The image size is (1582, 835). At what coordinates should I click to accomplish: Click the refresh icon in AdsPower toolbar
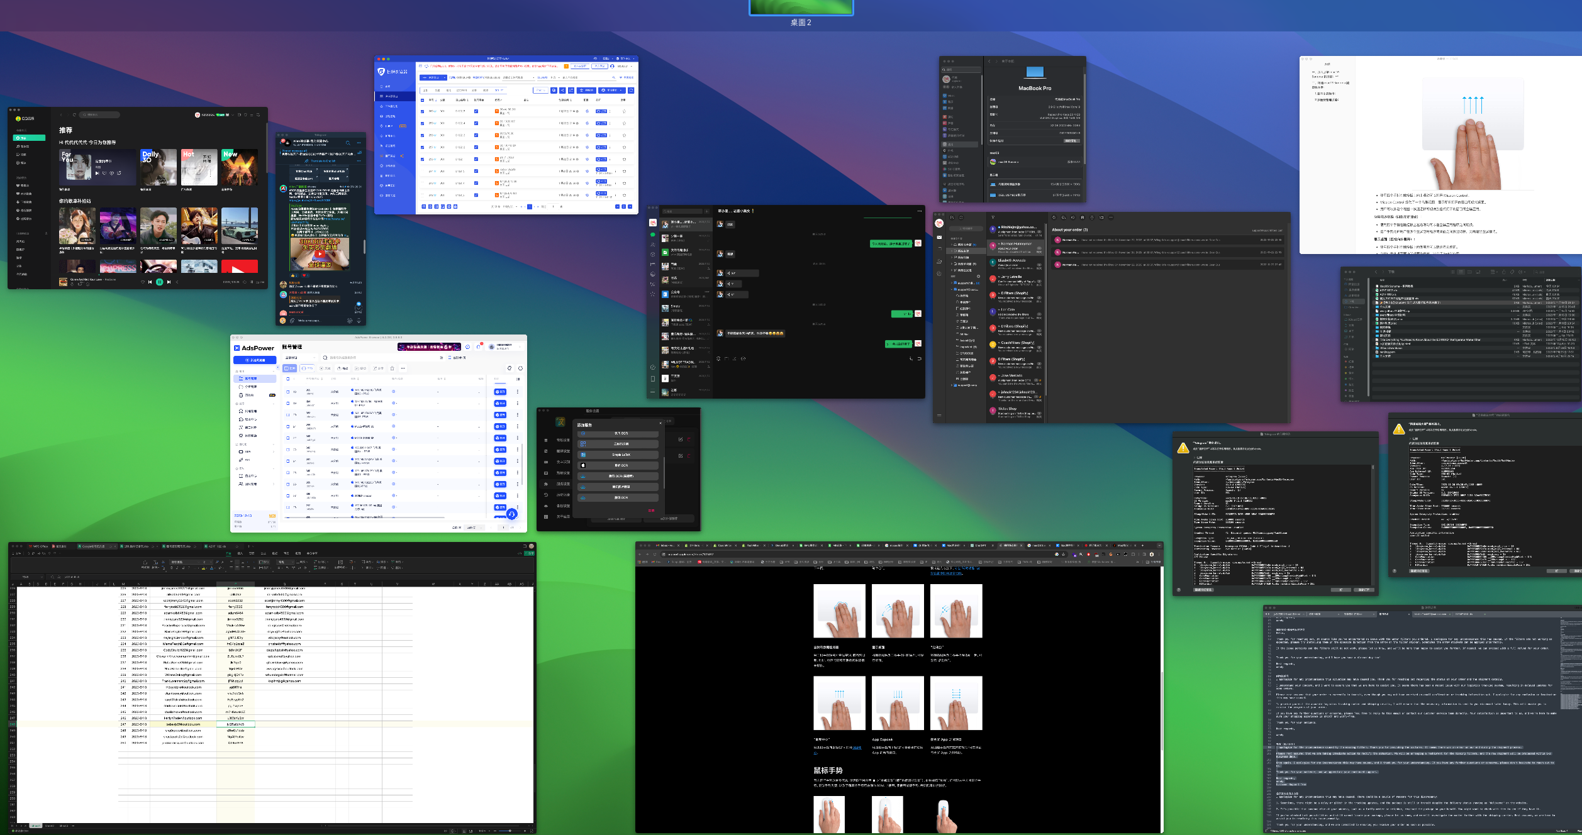tap(520, 368)
